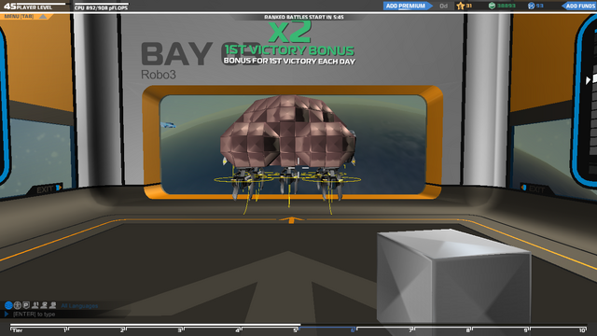The image size is (597, 336).
Task: Select the blue global chat channel icon
Action: [x=8, y=305]
